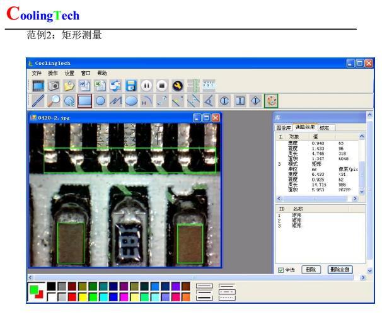Pick the white color swatch
Image resolution: width=382 pixels, height=317 pixels.
pos(51,297)
